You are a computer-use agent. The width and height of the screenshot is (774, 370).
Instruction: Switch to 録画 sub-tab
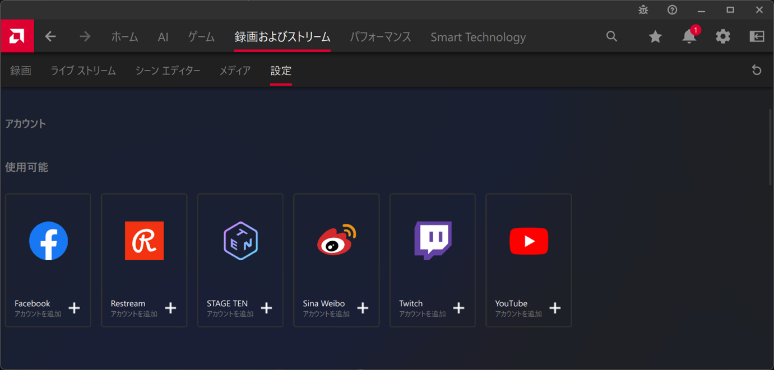click(x=21, y=71)
